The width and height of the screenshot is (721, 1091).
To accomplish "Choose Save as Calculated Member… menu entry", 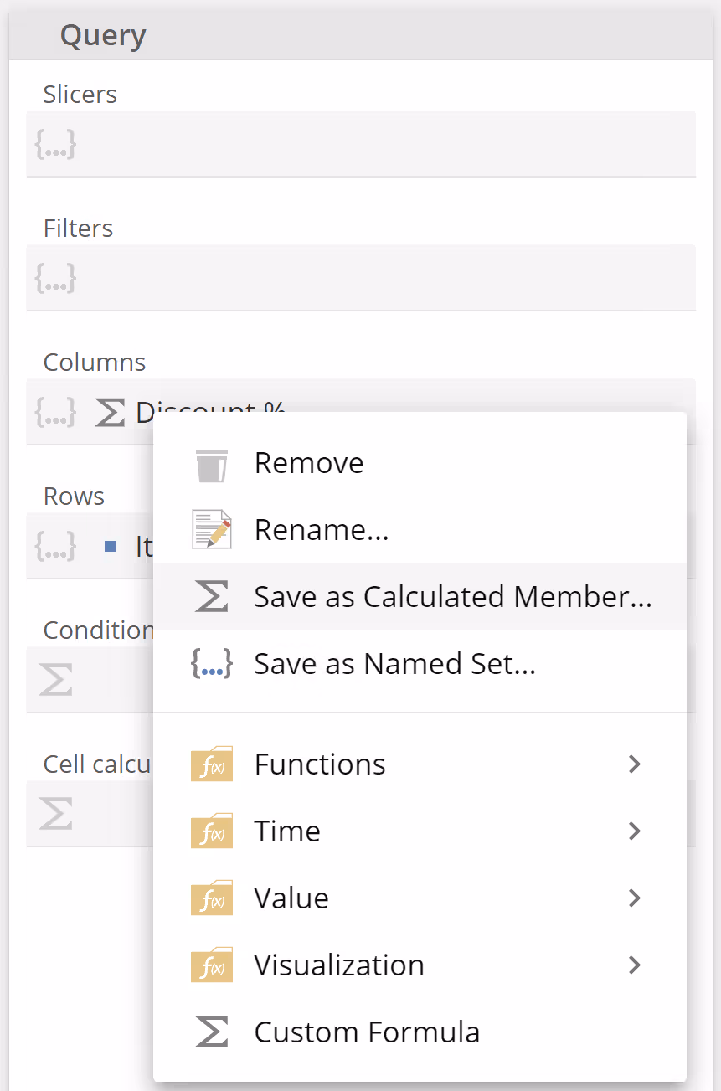I will (x=452, y=597).
